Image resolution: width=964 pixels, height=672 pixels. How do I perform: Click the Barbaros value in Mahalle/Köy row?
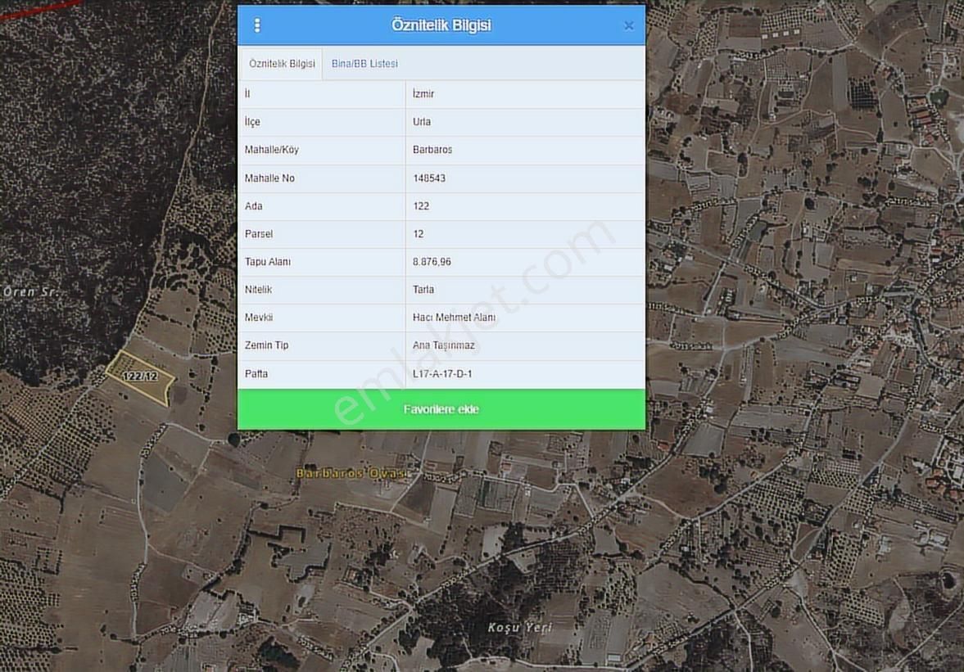click(x=432, y=150)
